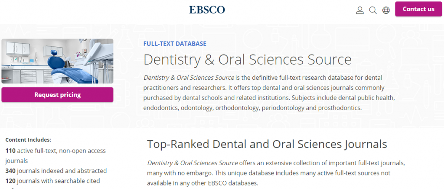Go to homepage via EBSCO logo
The height and width of the screenshot is (189, 444).
[207, 10]
